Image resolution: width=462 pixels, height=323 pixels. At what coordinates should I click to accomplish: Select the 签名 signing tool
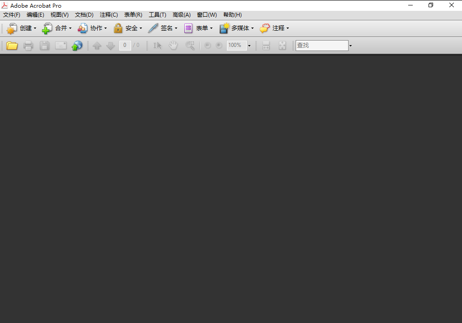click(165, 28)
